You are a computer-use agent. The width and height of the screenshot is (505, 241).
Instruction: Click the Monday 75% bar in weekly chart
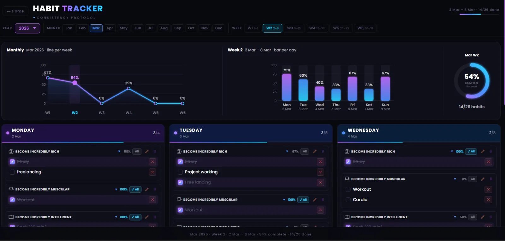coord(287,87)
